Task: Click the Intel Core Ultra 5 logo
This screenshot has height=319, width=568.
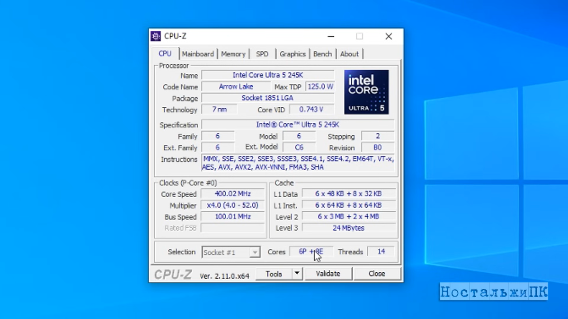Action: 366,92
